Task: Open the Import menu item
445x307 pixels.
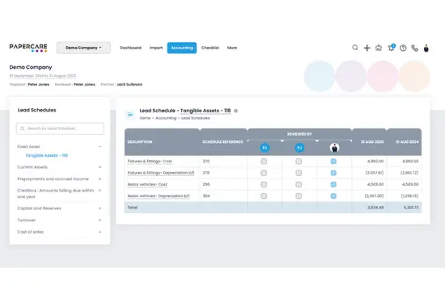Action: [x=156, y=48]
